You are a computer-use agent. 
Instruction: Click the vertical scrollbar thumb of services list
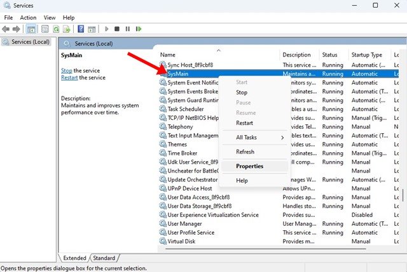tap(403, 195)
